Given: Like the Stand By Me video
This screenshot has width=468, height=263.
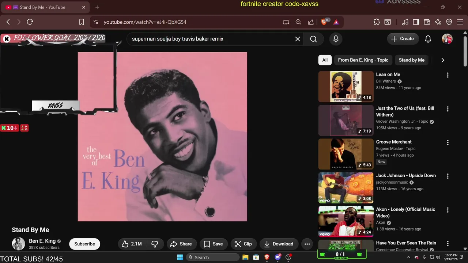Looking at the screenshot, I should (132, 244).
